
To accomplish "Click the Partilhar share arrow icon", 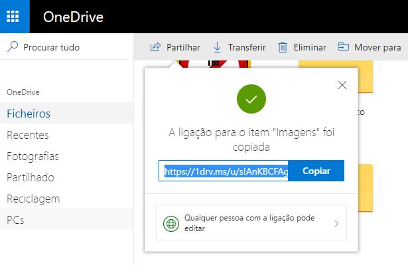I will pyautogui.click(x=155, y=47).
